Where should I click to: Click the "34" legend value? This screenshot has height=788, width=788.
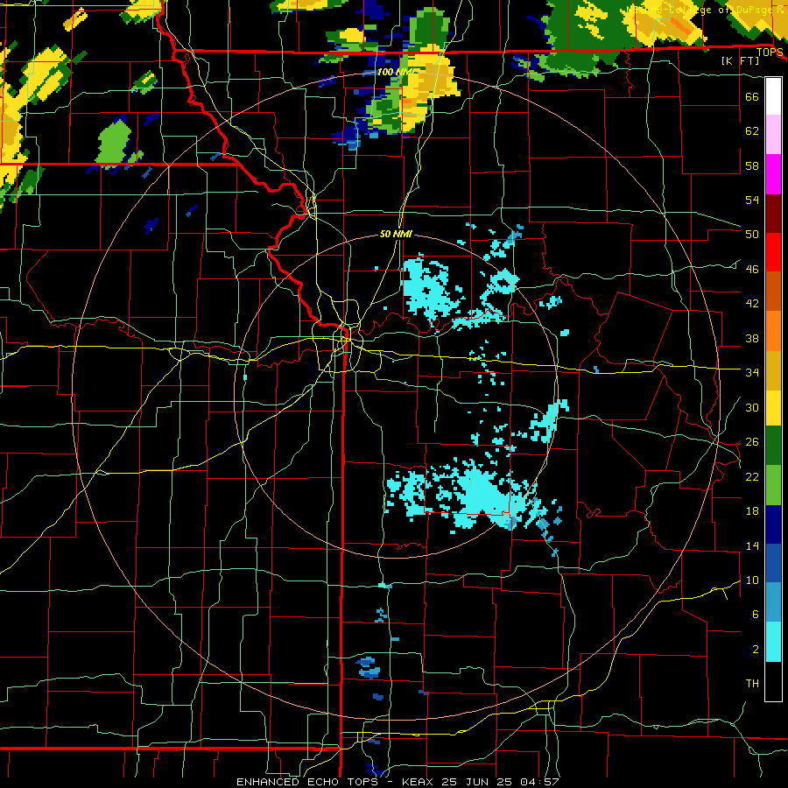coord(752,373)
